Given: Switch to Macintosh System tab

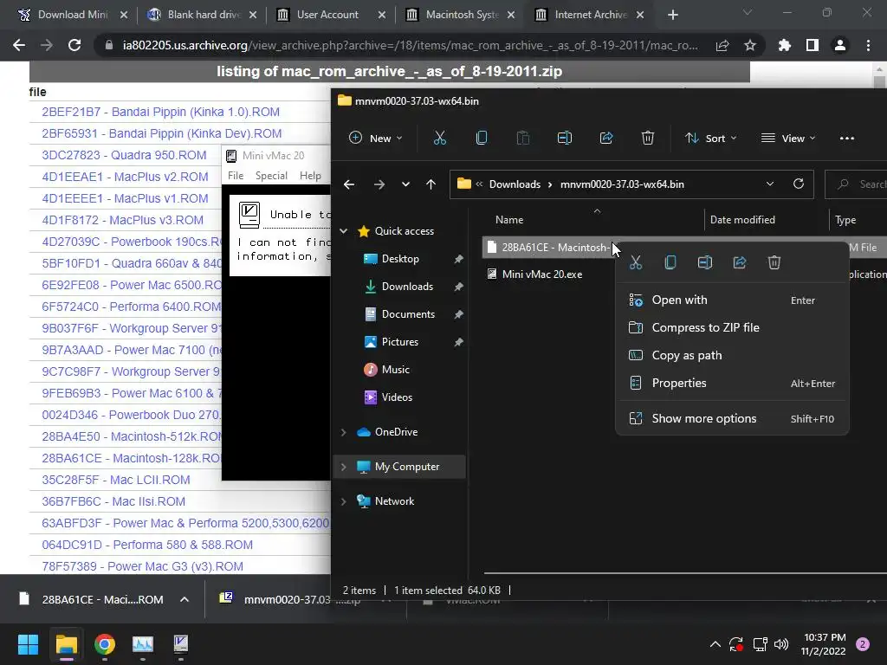Looking at the screenshot, I should pyautogui.click(x=462, y=15).
